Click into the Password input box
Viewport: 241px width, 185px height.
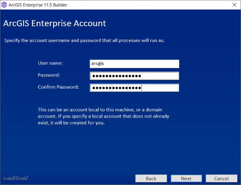point(134,76)
